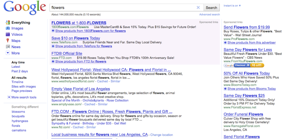Search related term hydrangeas
Screen dimensions: 287x139
click(20, 121)
